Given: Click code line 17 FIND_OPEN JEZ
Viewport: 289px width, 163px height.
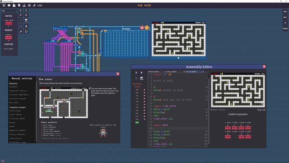Looking at the screenshot, I should (163, 119).
